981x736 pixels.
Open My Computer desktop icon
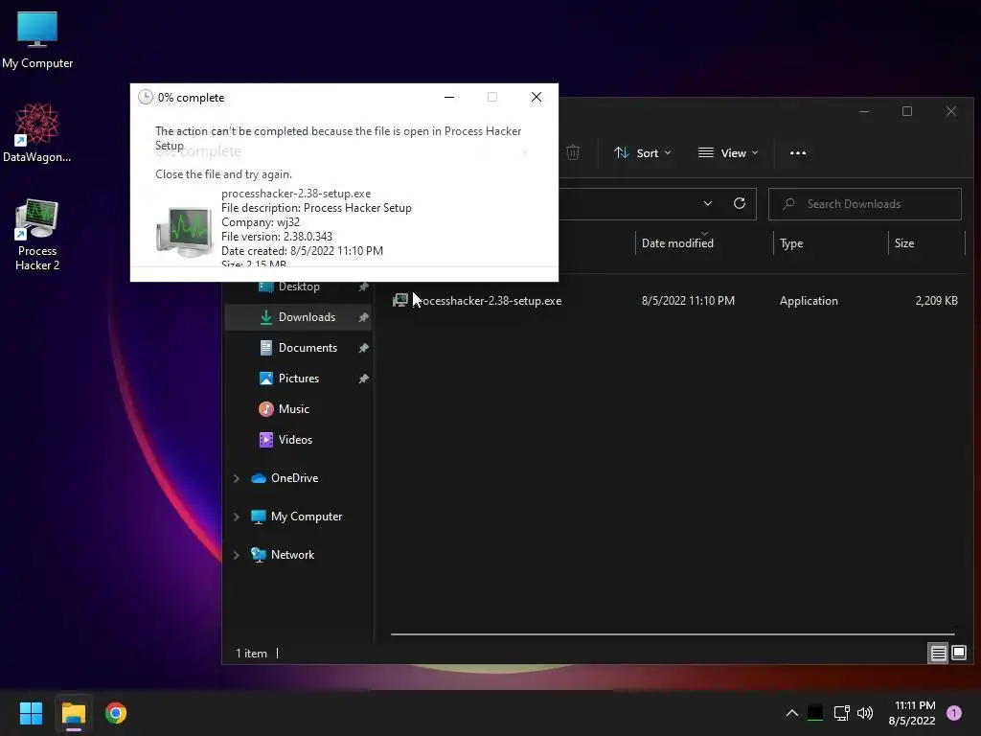(37, 38)
